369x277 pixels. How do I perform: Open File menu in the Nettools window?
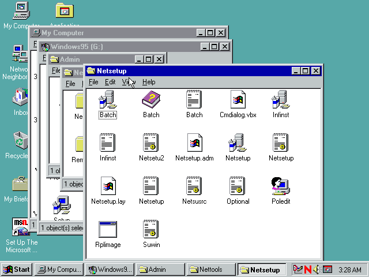tap(70, 84)
